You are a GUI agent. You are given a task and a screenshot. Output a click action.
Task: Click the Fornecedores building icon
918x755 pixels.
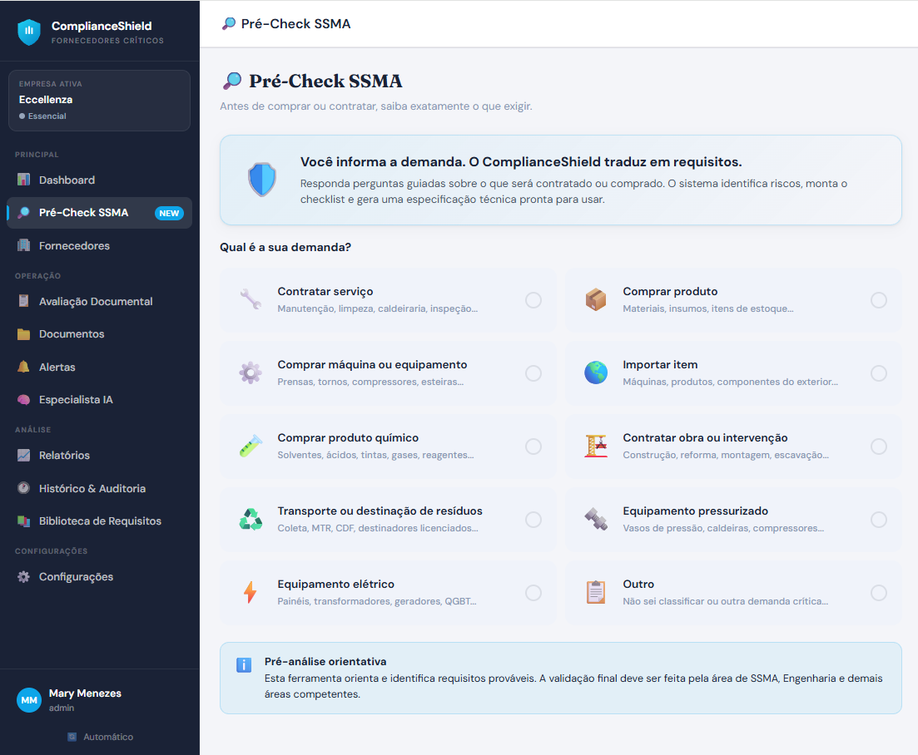click(23, 245)
